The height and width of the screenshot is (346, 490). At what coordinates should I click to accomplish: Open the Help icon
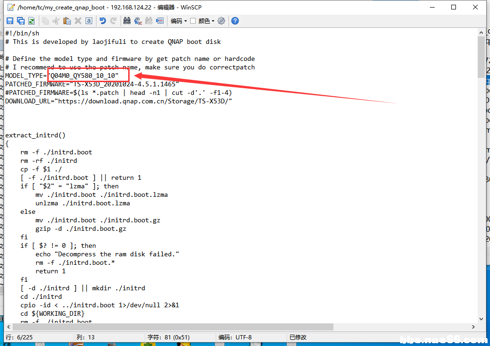click(235, 21)
